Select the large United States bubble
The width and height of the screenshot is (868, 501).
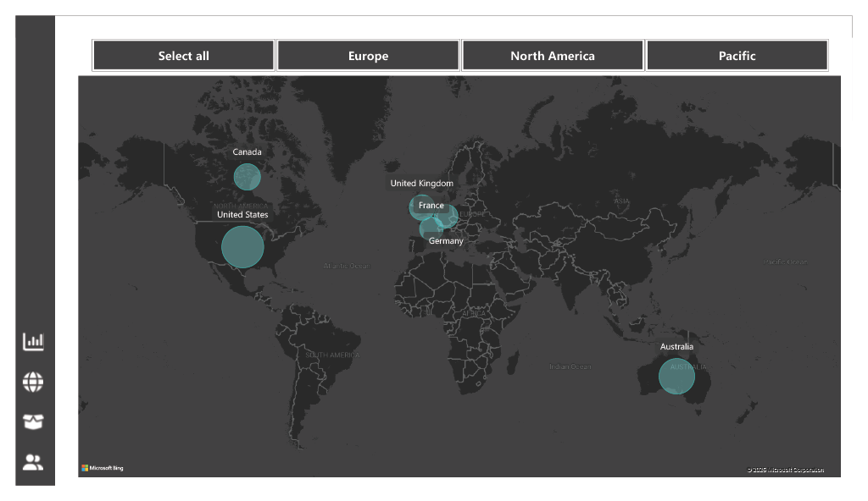point(242,247)
